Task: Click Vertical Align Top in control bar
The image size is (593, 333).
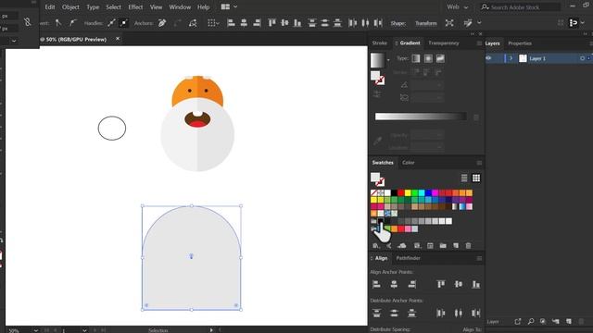Action: 271,23
